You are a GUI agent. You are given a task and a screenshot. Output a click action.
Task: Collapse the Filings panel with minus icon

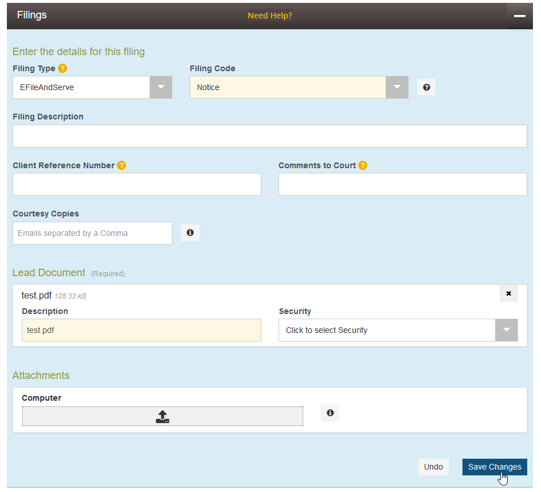pyautogui.click(x=519, y=16)
